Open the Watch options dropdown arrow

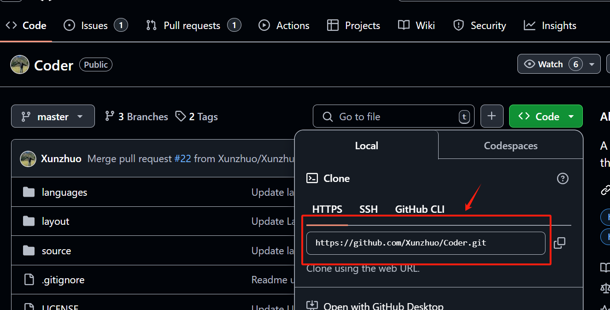pos(592,64)
